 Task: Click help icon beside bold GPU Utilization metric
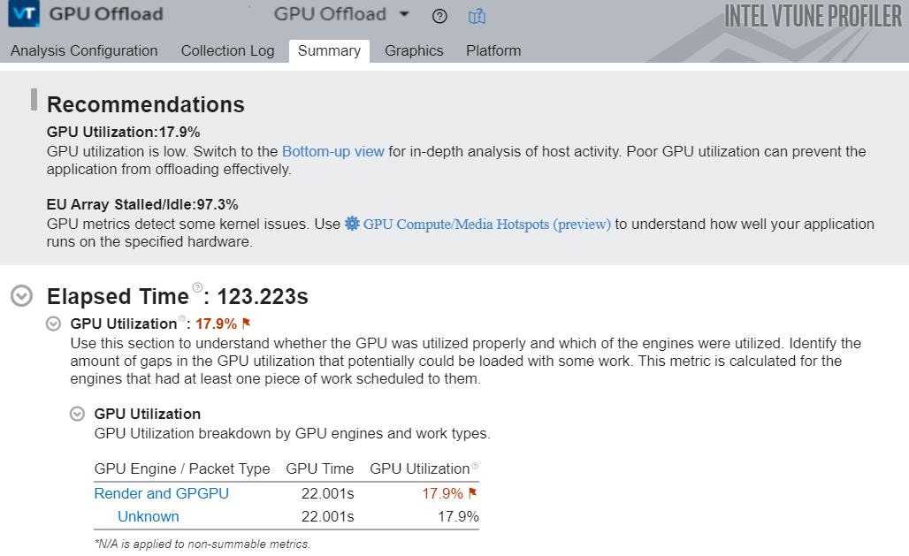(x=182, y=319)
